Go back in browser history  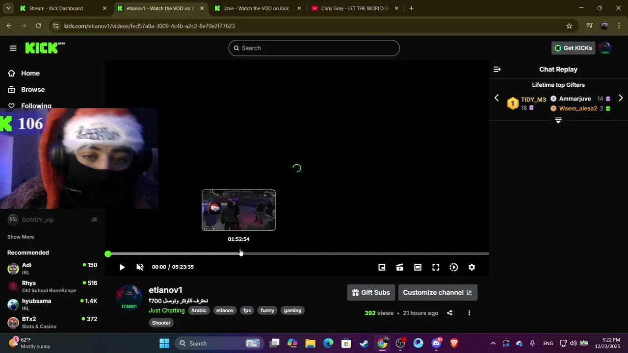click(x=9, y=26)
